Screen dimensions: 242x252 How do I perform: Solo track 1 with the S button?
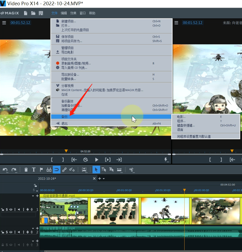pyautogui.click(x=7, y=209)
